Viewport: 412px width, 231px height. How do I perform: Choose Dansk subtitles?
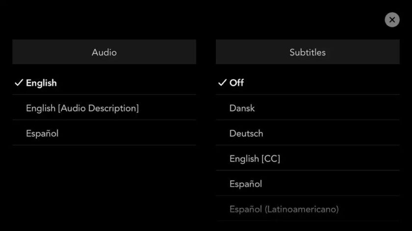[242, 108]
